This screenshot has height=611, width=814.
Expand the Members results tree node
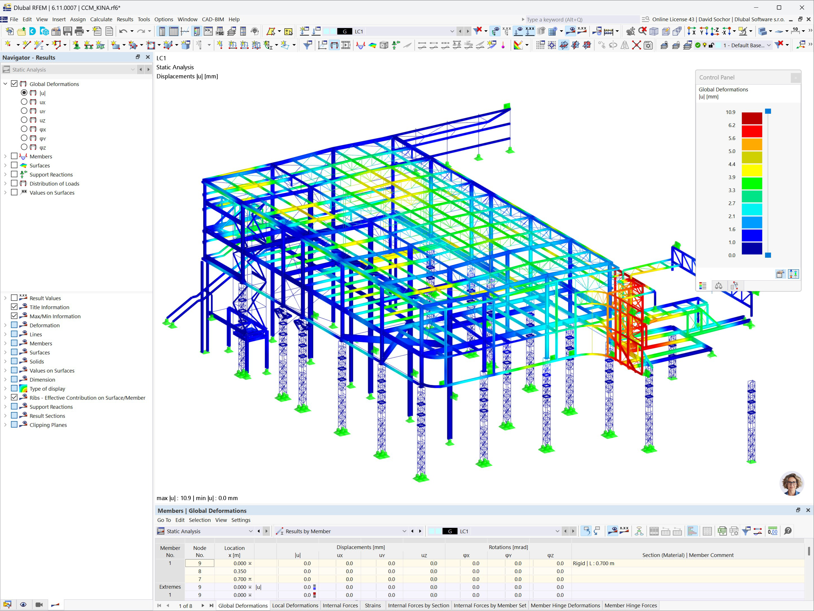tap(5, 156)
